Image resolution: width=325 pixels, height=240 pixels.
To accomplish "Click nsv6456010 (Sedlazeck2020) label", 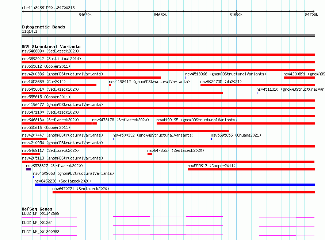I will [x=50, y=89].
